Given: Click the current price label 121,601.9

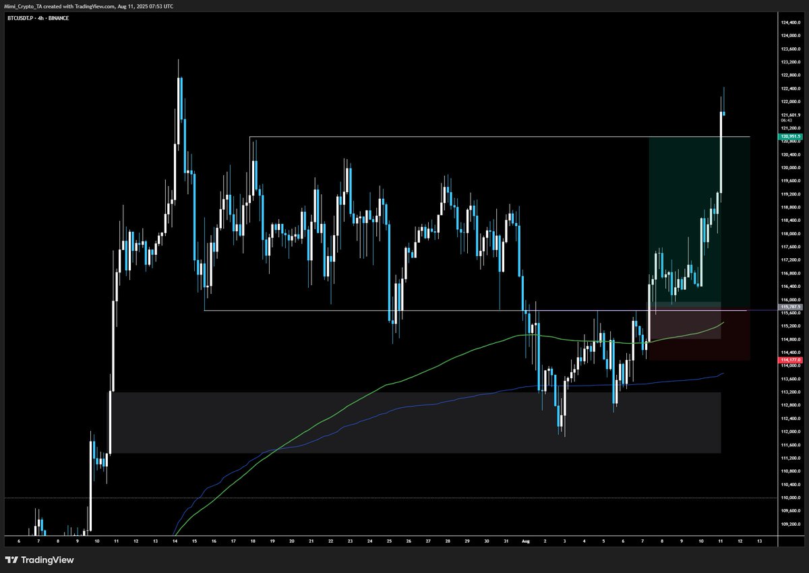Looking at the screenshot, I should point(789,115).
